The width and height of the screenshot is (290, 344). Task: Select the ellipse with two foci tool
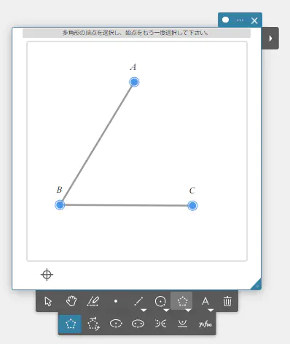coord(138,324)
